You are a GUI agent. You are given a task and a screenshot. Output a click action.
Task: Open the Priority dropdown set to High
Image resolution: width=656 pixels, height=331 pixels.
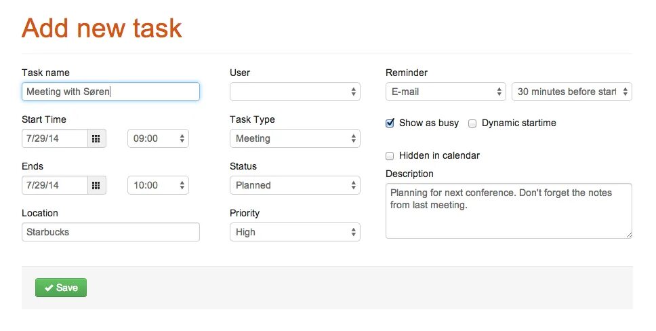(295, 232)
